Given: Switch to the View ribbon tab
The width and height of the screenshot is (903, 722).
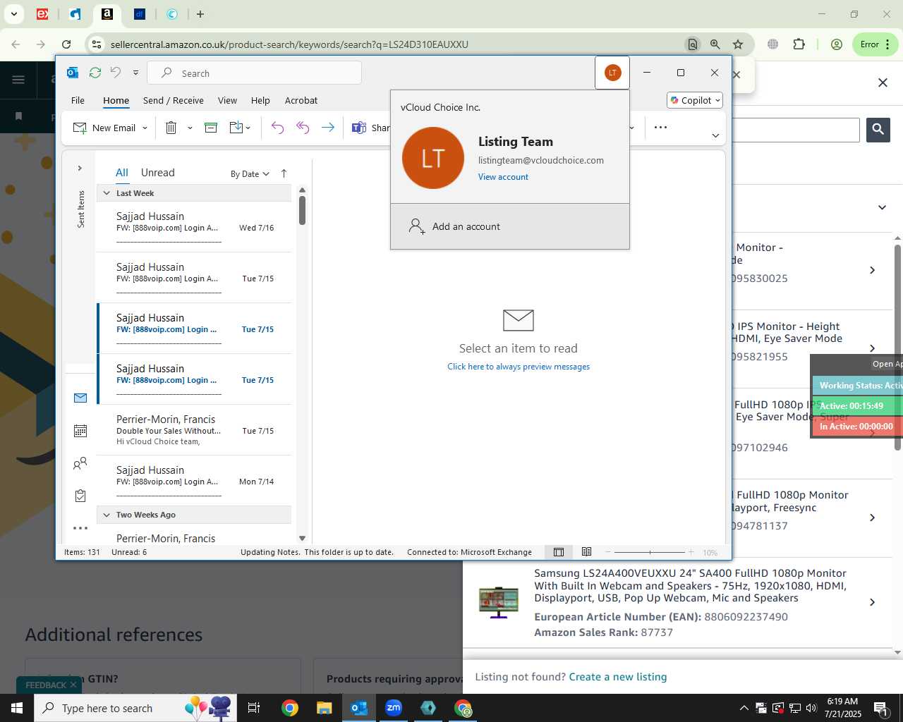Looking at the screenshot, I should [x=227, y=100].
